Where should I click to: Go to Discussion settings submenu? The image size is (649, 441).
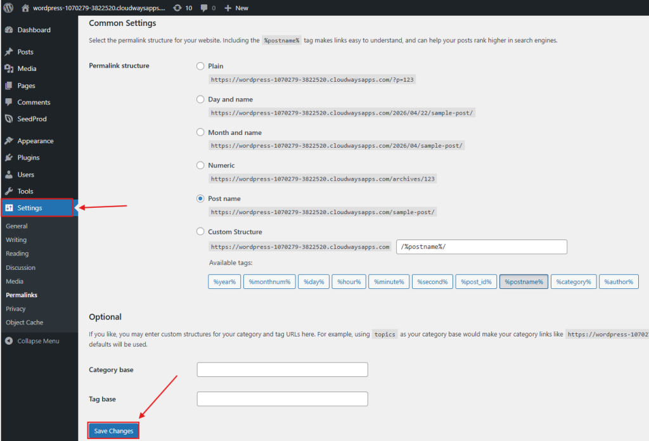pos(21,267)
